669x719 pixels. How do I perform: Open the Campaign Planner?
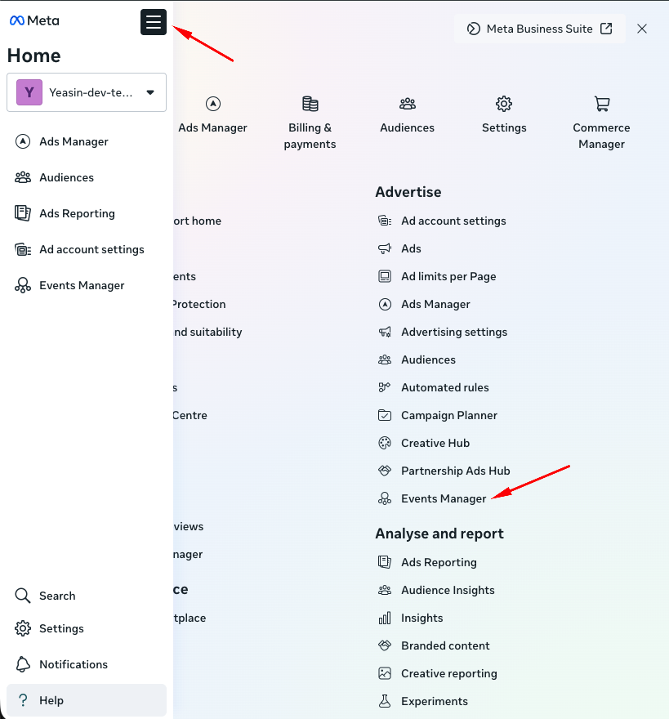coord(448,415)
